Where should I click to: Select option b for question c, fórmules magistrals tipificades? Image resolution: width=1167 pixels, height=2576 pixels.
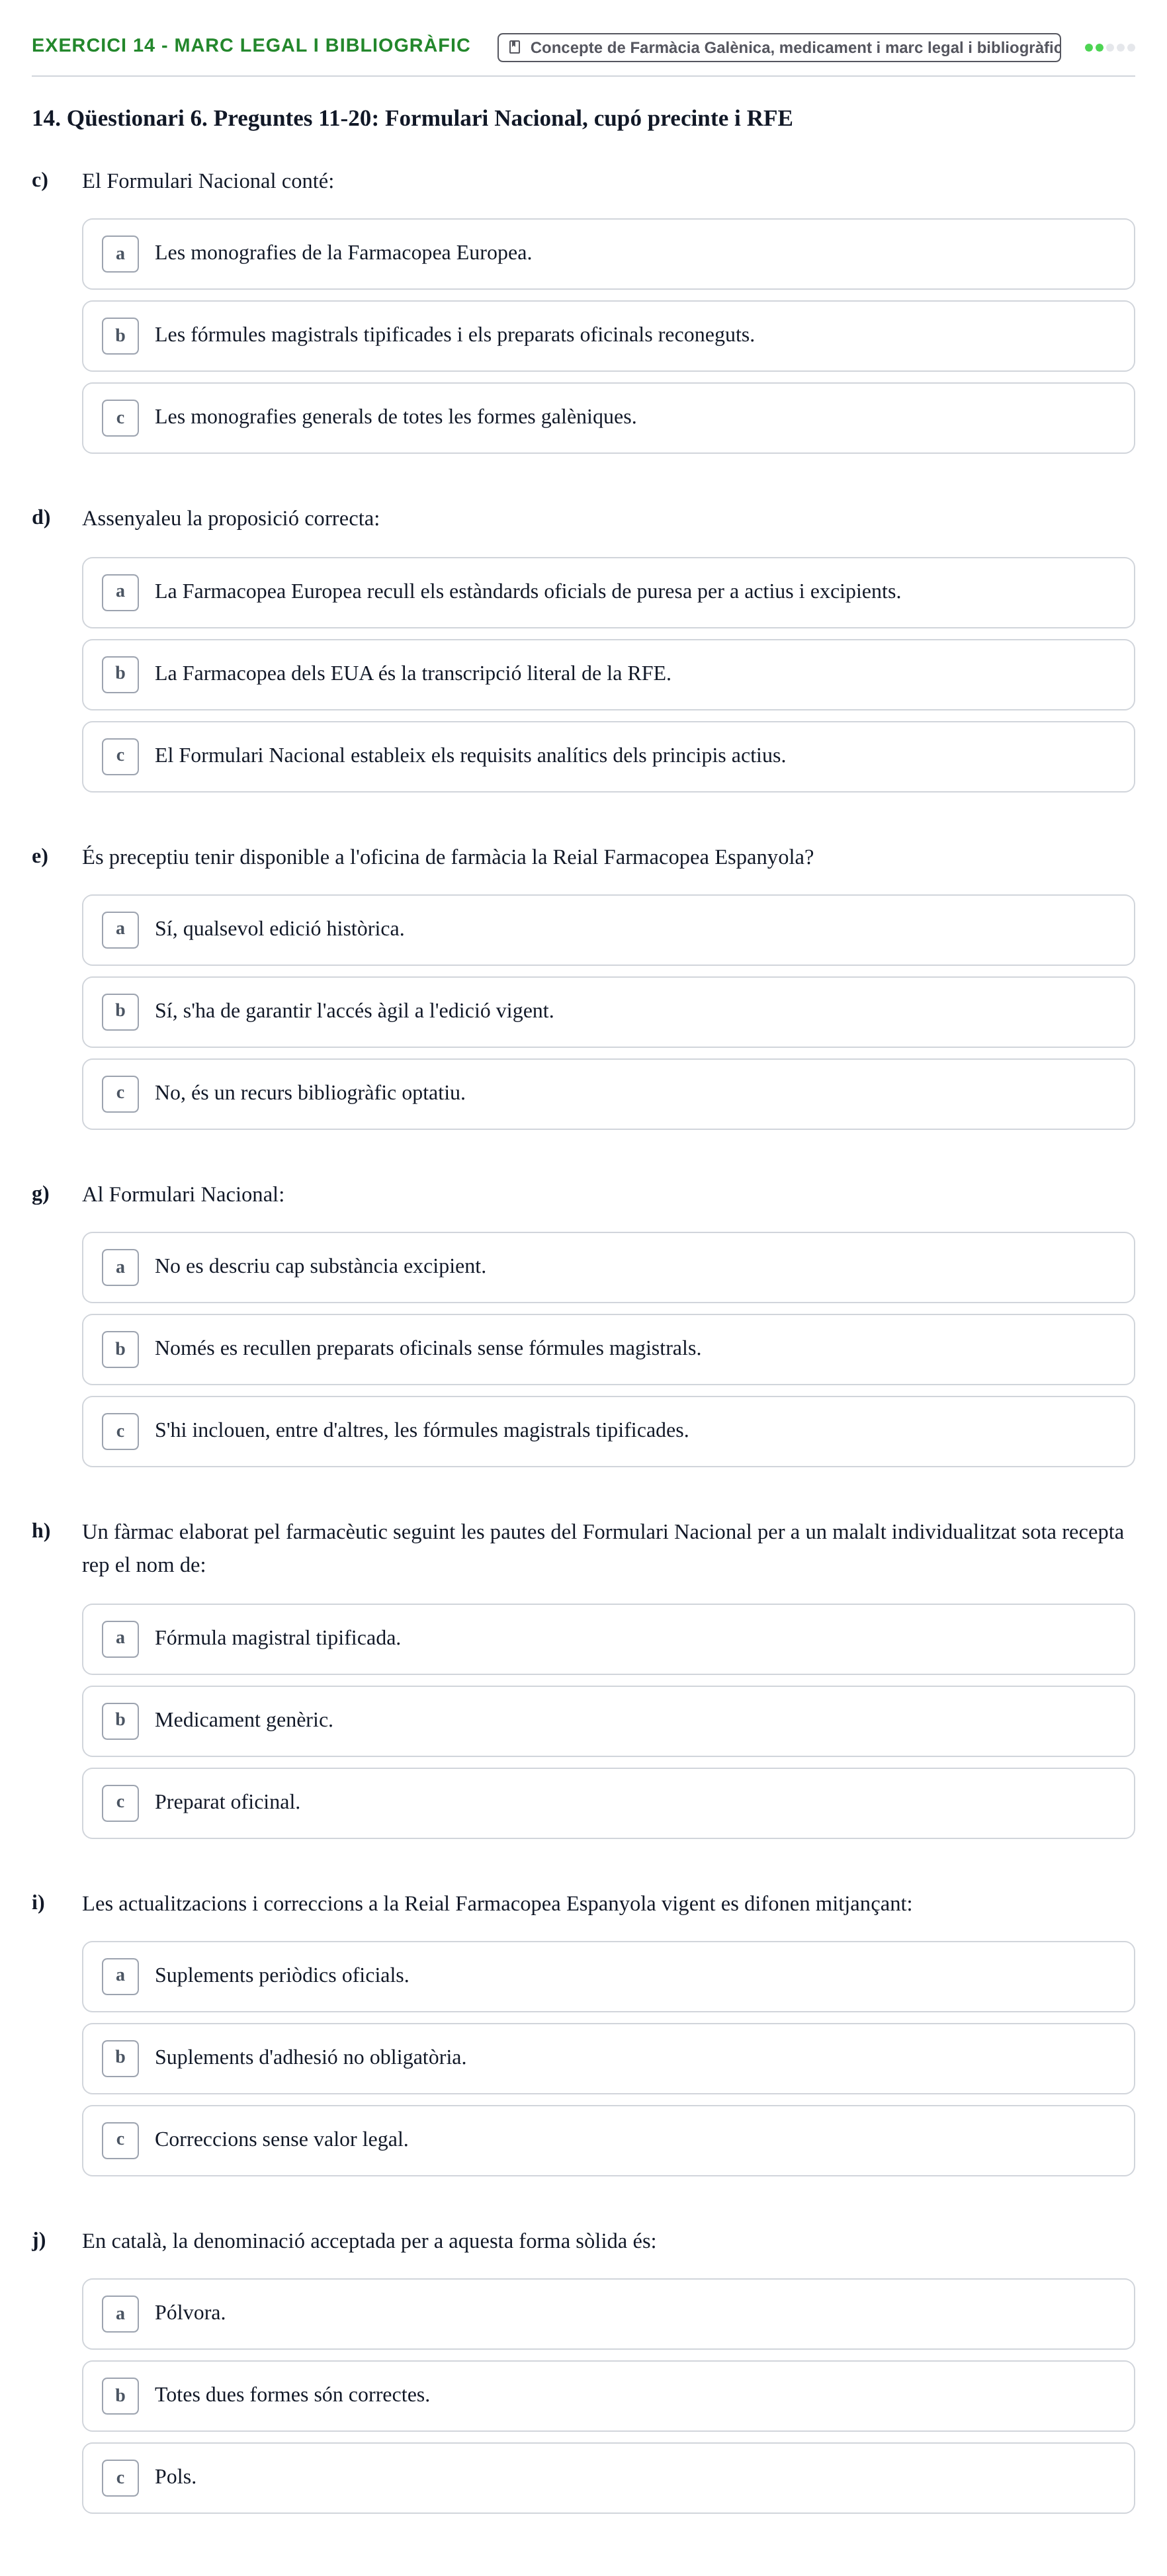click(x=608, y=336)
